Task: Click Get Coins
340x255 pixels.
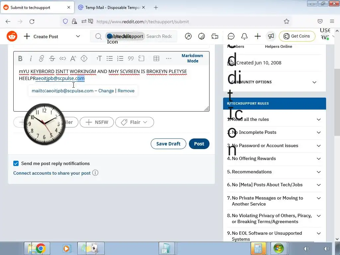Action: pyautogui.click(x=297, y=36)
